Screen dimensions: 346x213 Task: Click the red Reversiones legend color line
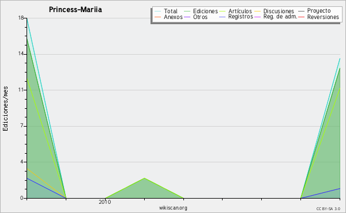tap(301, 17)
